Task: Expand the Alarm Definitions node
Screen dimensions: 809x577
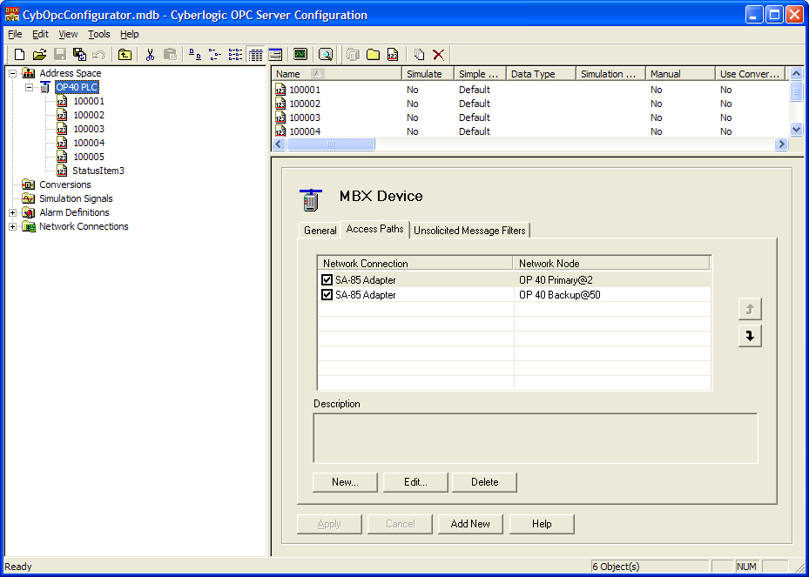Action: click(x=13, y=212)
